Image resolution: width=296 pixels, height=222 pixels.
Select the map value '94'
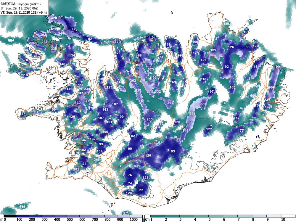[84, 164]
